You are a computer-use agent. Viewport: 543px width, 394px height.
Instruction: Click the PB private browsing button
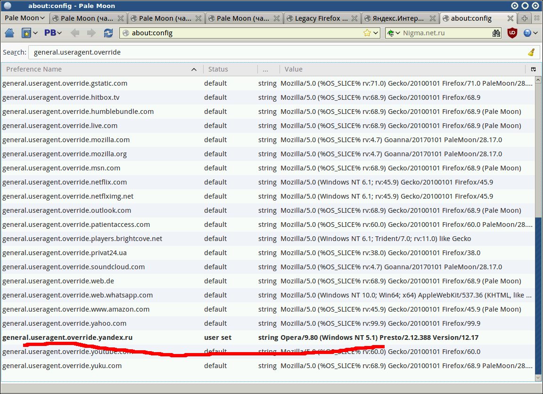pyautogui.click(x=53, y=33)
